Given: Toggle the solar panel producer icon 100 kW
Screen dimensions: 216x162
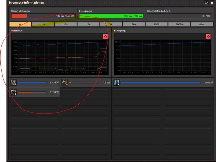Looking at the screenshot, I should [x=116, y=83].
